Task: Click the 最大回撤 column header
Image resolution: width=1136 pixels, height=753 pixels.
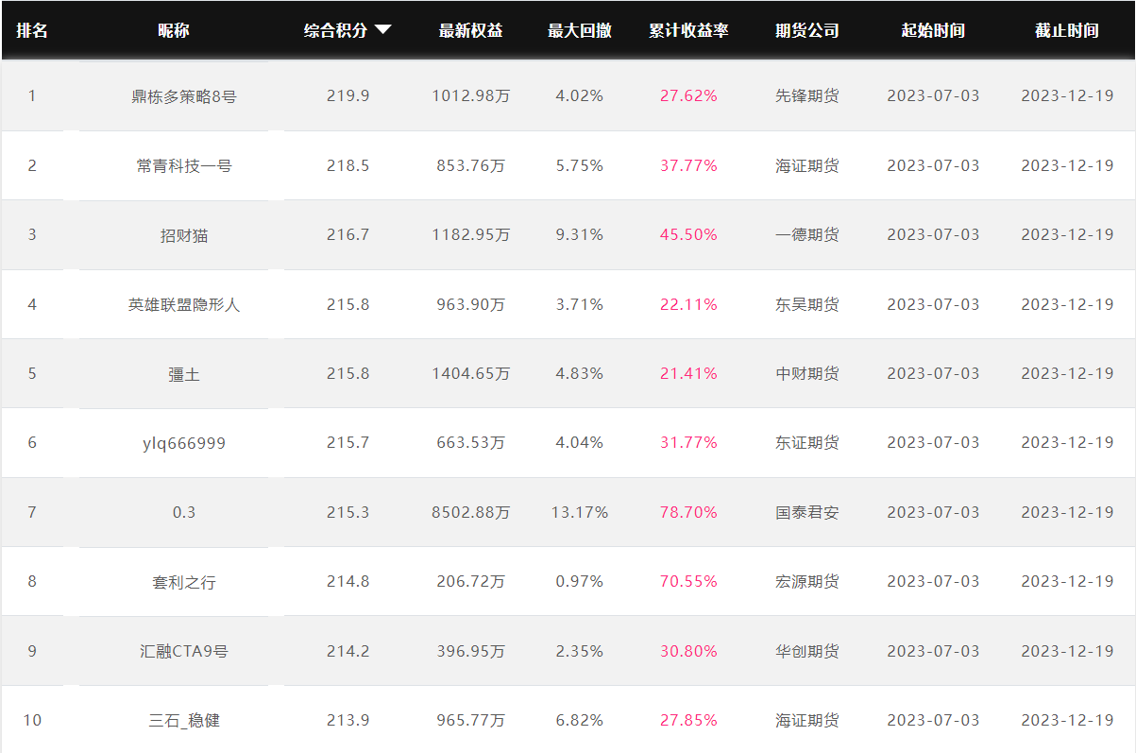Action: coord(580,30)
